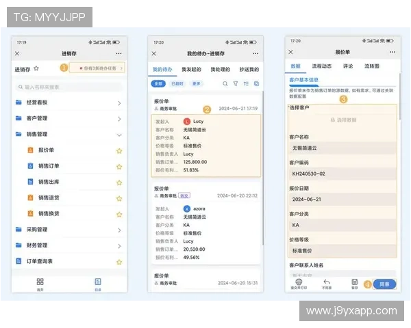Click the 价格等级 field 标准售价

pyautogui.click(x=342, y=251)
